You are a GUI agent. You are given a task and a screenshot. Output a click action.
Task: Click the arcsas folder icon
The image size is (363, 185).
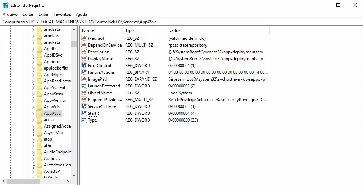click(x=39, y=120)
